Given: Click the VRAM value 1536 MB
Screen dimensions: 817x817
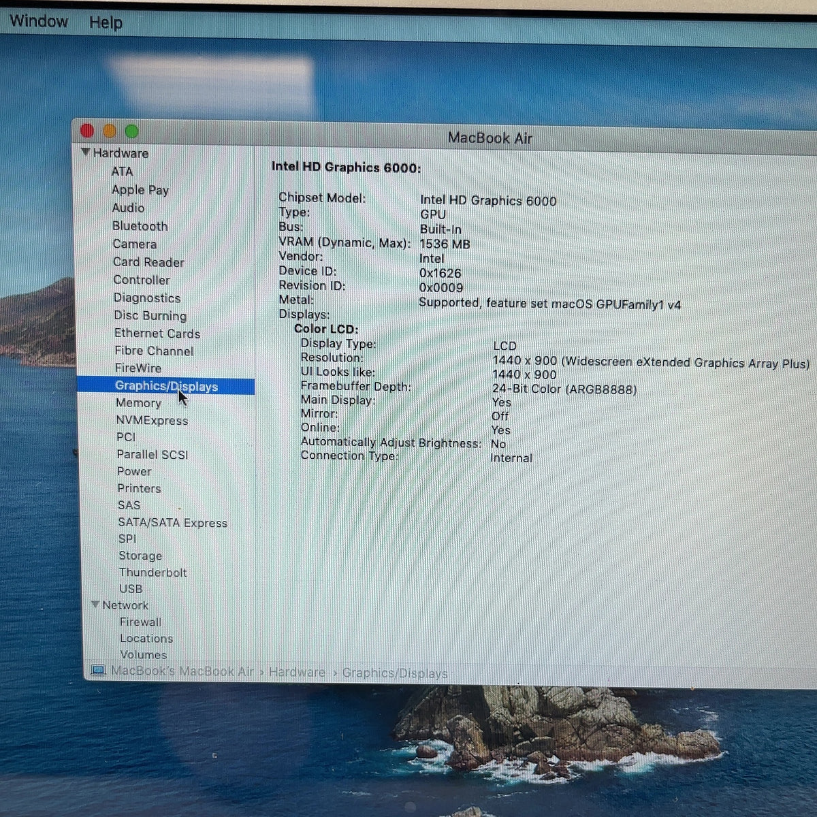Looking at the screenshot, I should (x=445, y=244).
